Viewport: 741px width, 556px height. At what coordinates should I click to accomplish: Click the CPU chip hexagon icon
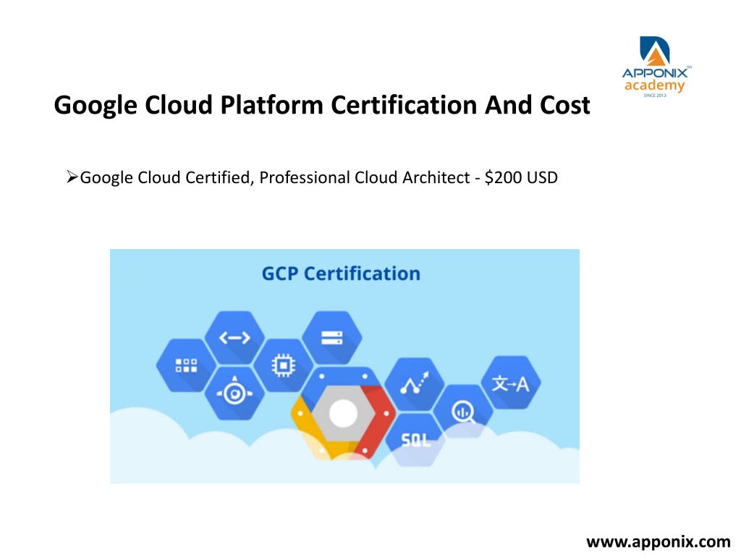pyautogui.click(x=284, y=365)
